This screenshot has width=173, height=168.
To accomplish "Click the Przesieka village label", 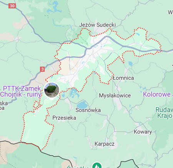I will tap(64, 118).
